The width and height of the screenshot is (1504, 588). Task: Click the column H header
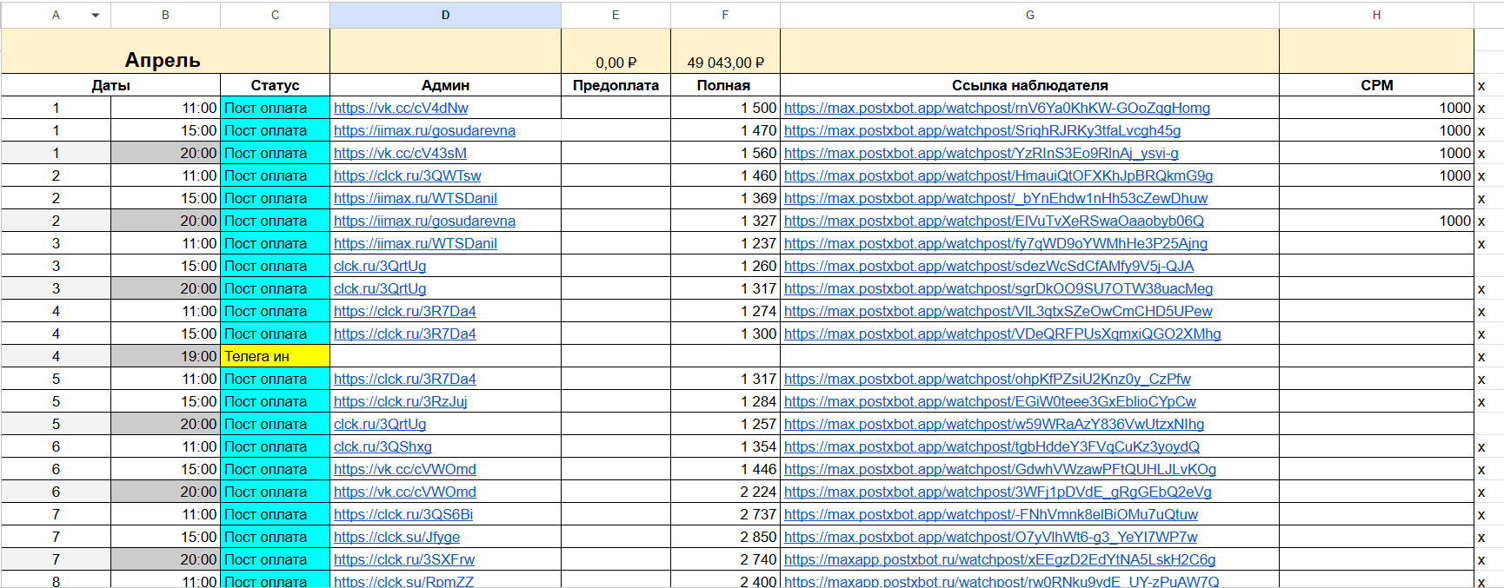click(1376, 15)
